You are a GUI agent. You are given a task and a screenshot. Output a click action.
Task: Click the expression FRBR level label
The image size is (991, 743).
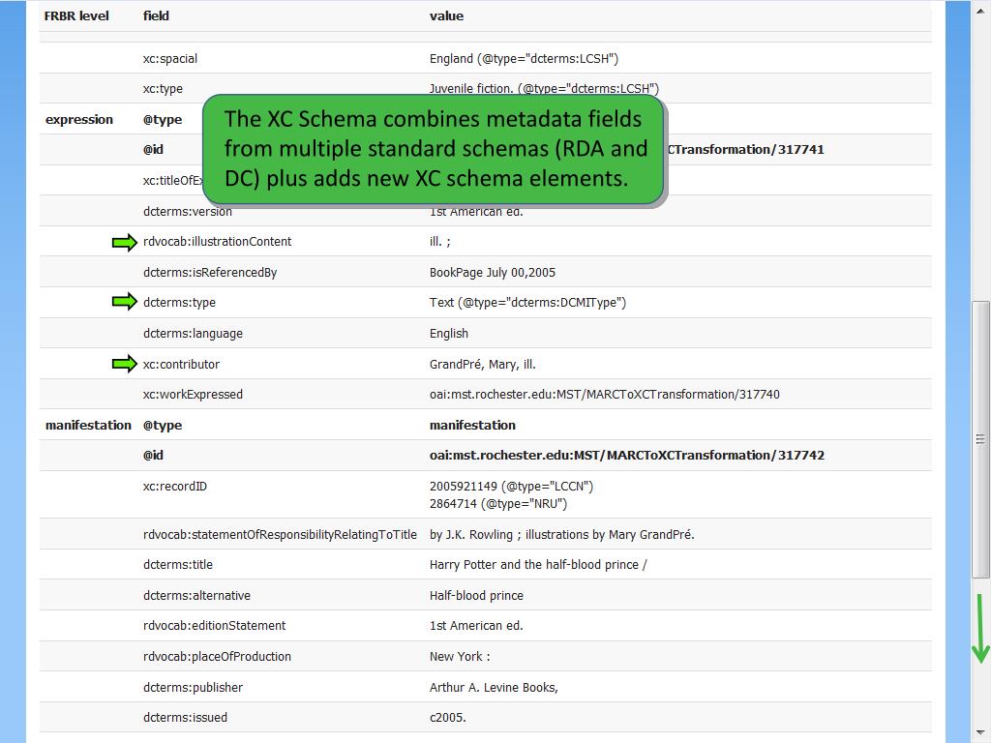[x=79, y=119]
